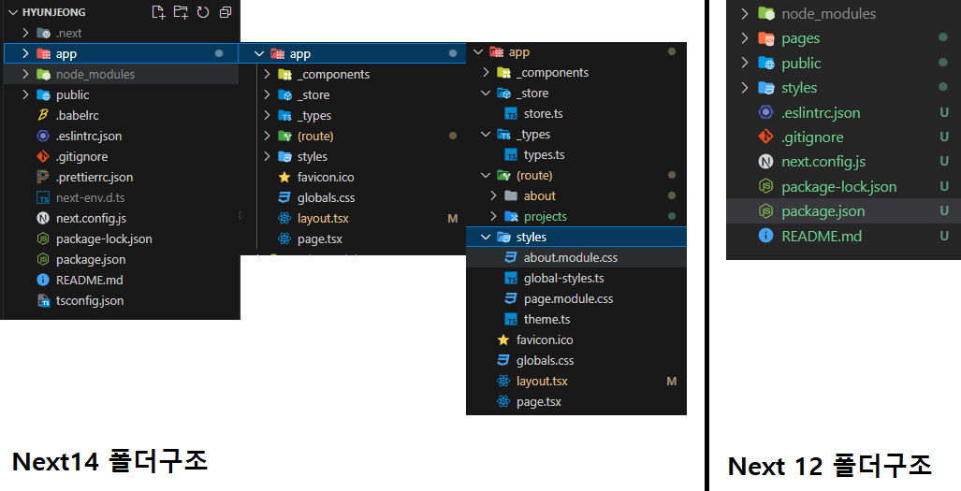Click the .next folder icon

coord(43,33)
